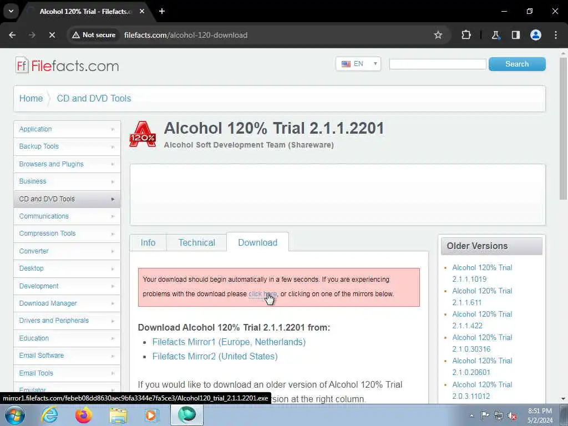Open older version Alcohol 120% Trial 2.1.0.30316
The image size is (568, 426).
(482, 343)
